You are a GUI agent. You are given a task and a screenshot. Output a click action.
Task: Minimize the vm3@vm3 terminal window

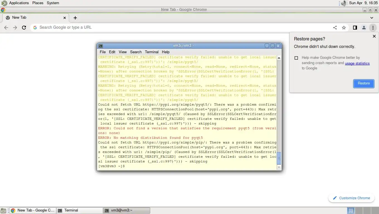267,46
